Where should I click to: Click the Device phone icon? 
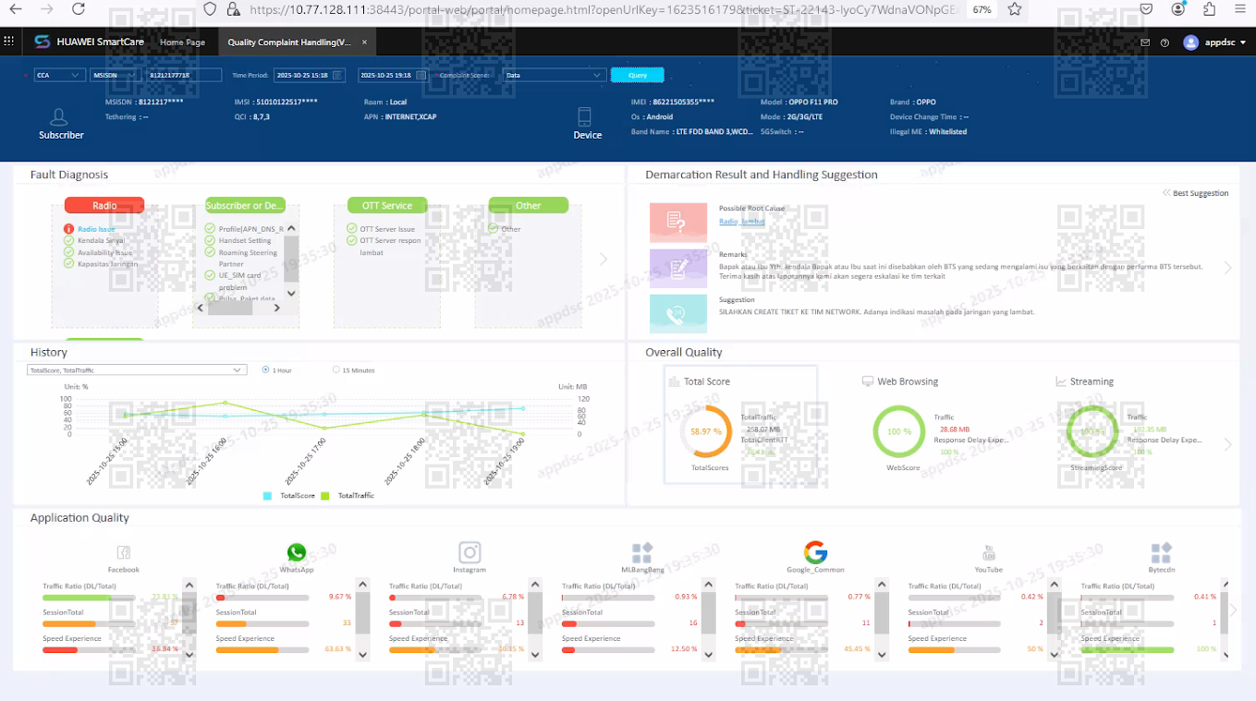tap(584, 116)
